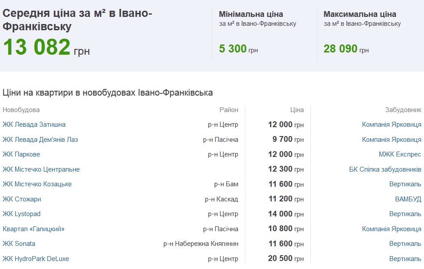Open ЖК Левада Дем'янів Лаз listing
424x269 pixels.
(40, 140)
